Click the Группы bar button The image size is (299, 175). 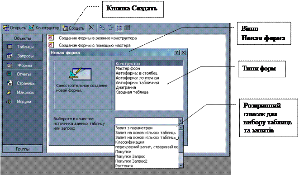pyautogui.click(x=23, y=149)
